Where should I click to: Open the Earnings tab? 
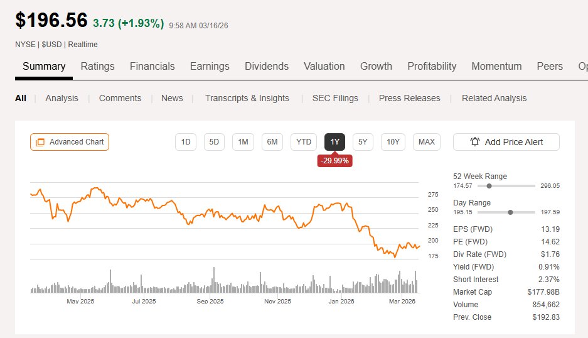tap(210, 67)
